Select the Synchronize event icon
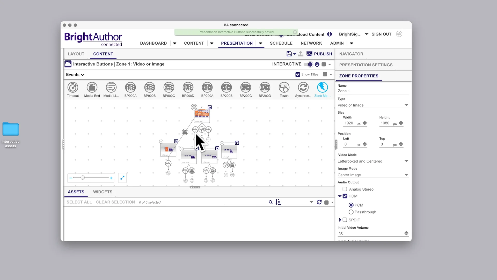Image resolution: width=497 pixels, height=280 pixels. (x=303, y=87)
